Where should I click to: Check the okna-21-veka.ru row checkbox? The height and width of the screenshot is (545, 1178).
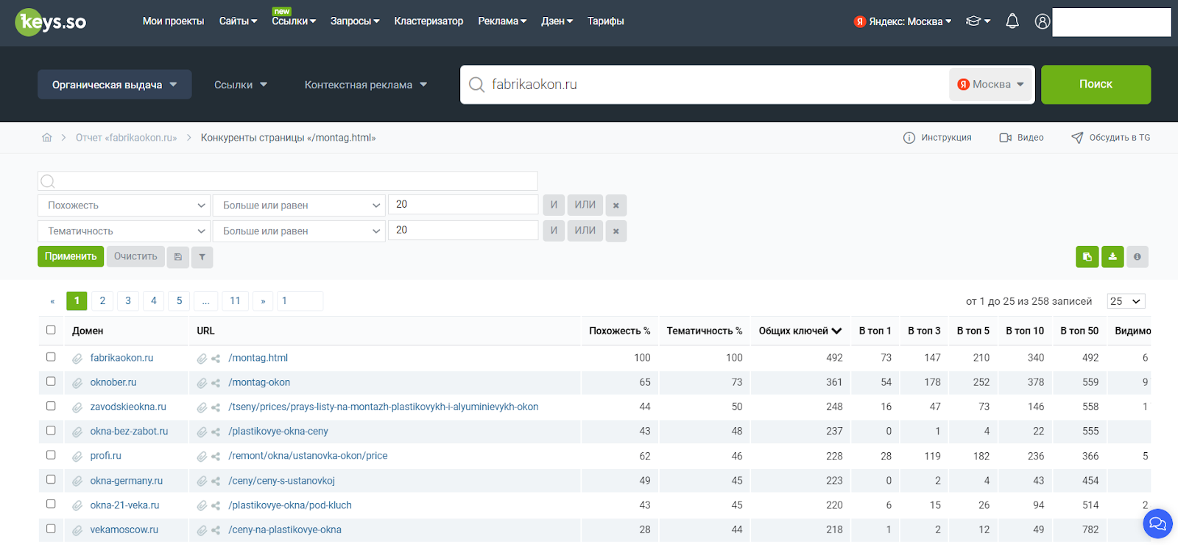click(51, 504)
